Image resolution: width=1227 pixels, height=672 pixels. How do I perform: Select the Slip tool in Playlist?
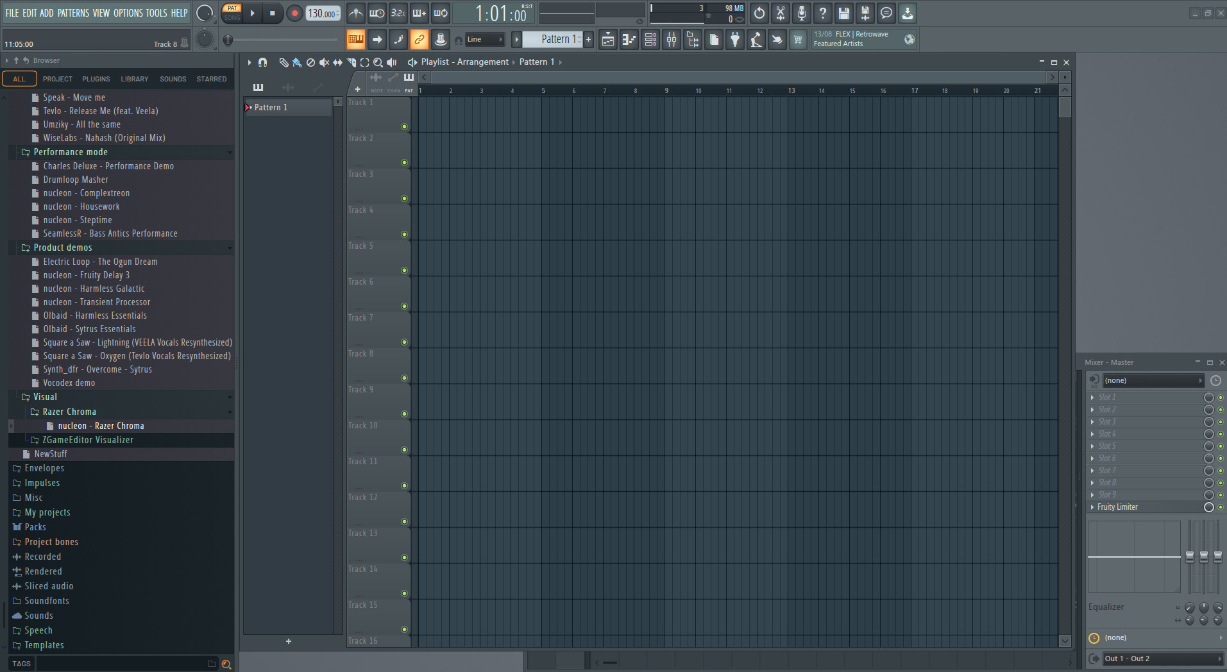coord(337,62)
